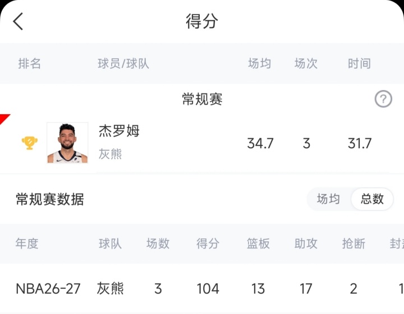Tap the back arrow icon
The width and height of the screenshot is (404, 314).
(18, 21)
